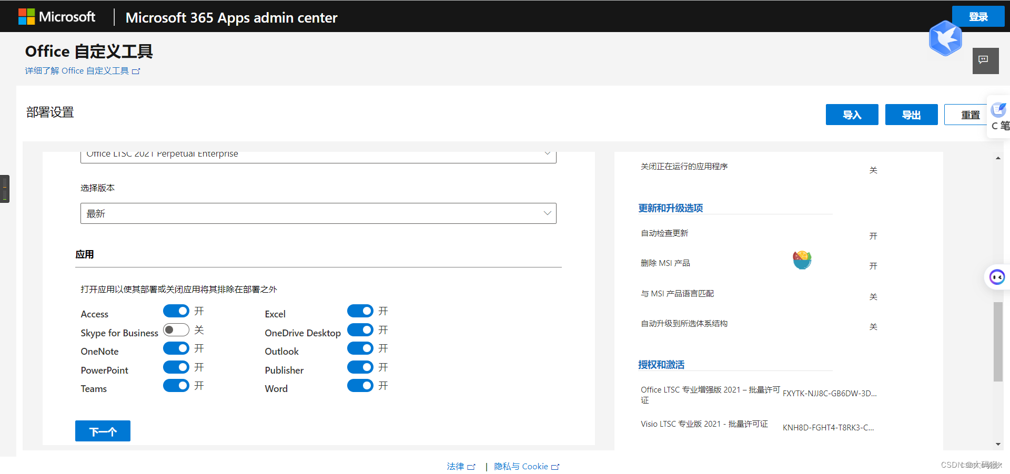Toggle the OneNote app switch
Screen dimensions: 1010x474
(x=176, y=348)
